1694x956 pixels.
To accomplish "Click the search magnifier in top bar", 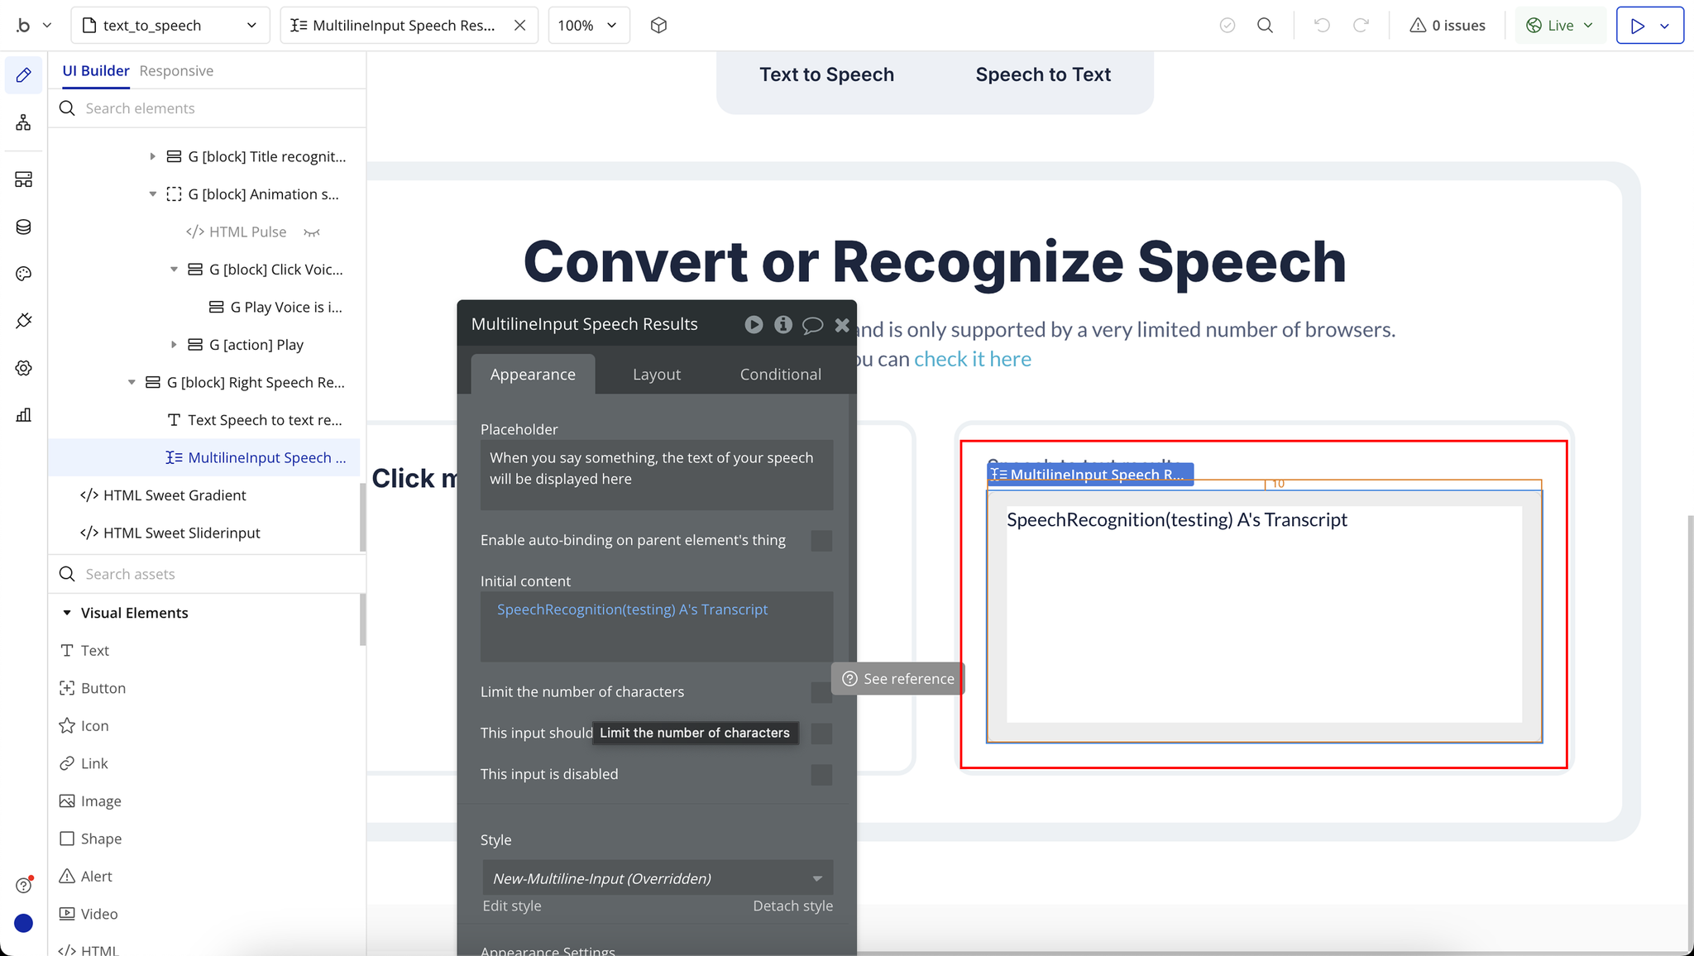I will [x=1265, y=26].
